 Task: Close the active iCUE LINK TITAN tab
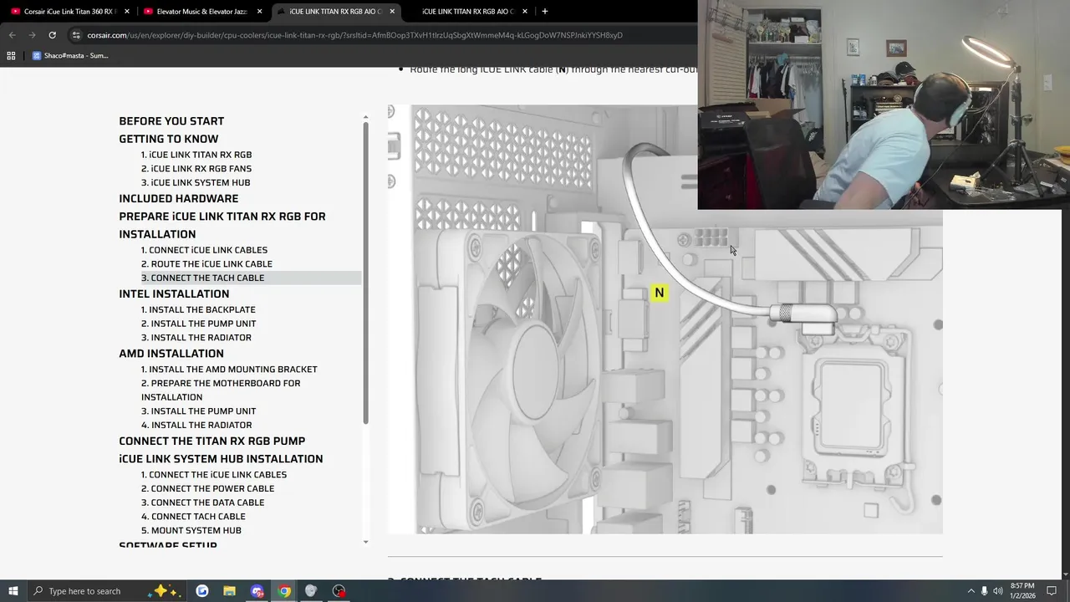(x=392, y=12)
